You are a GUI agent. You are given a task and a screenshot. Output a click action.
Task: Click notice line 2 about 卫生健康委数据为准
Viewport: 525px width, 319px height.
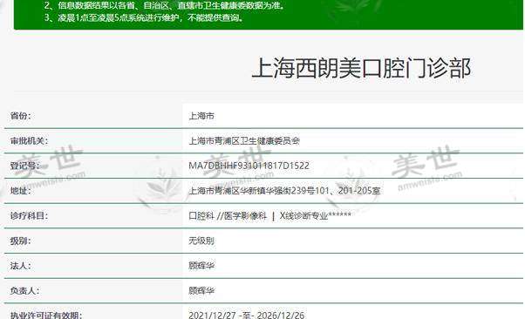(x=165, y=5)
